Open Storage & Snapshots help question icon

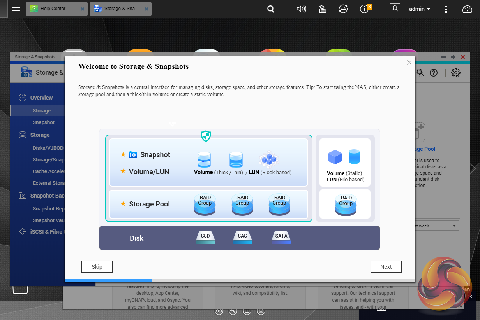tap(434, 73)
